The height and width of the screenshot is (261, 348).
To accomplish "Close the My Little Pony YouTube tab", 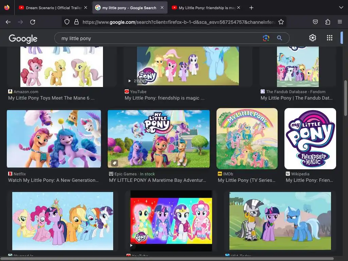I will tap(239, 7).
